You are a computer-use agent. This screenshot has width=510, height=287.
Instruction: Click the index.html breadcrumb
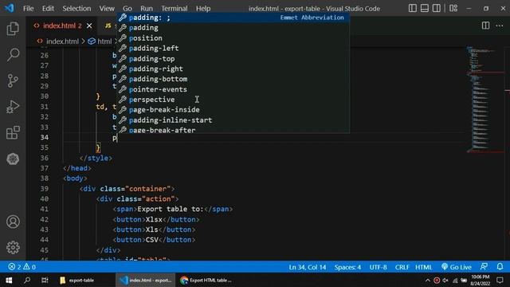58,41
